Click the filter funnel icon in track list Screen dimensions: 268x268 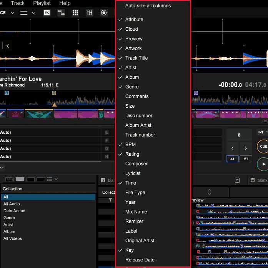click(x=110, y=200)
